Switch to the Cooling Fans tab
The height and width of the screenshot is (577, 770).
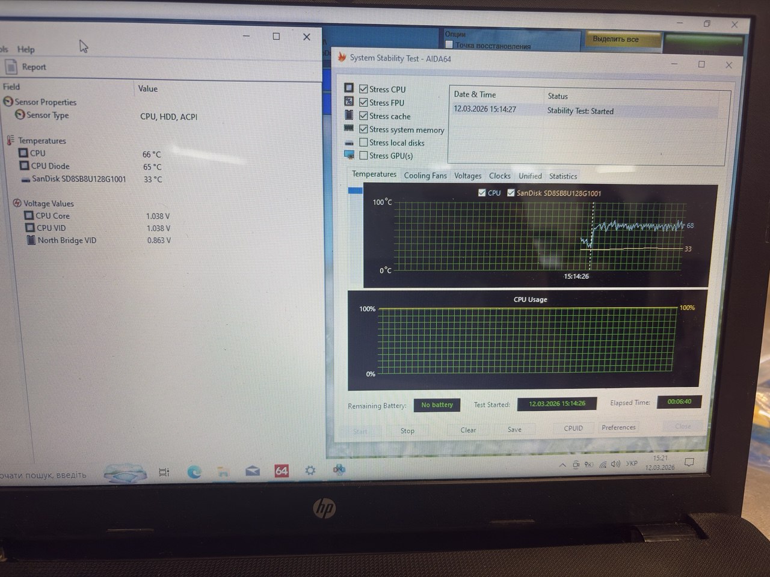(425, 176)
